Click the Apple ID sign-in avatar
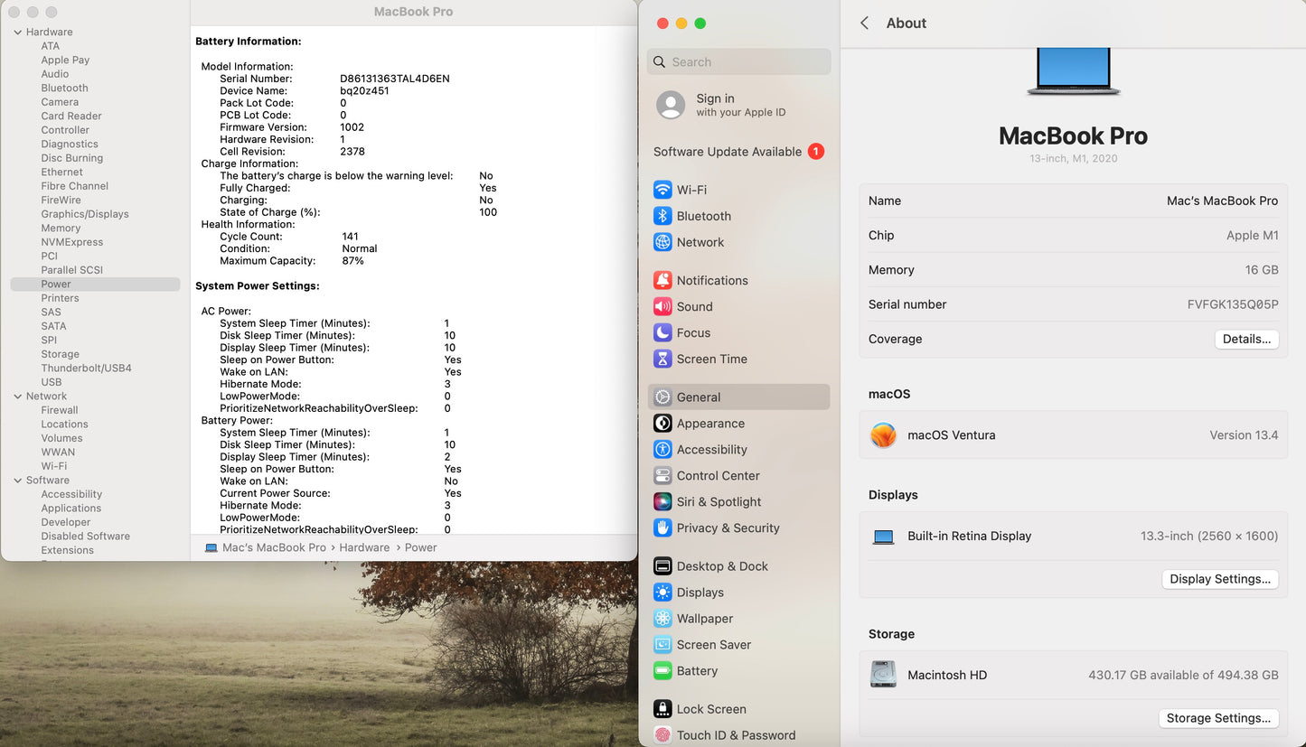The height and width of the screenshot is (747, 1306). [671, 105]
